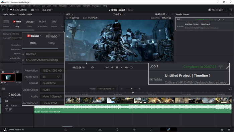Screen dimensions: 234x132
Task: Toggle loop playback in viewer
Action: click(x=131, y=67)
